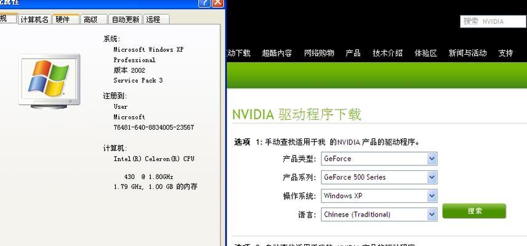Click the Windows XP logo monitor image
The height and width of the screenshot is (246, 527).
click(x=49, y=81)
